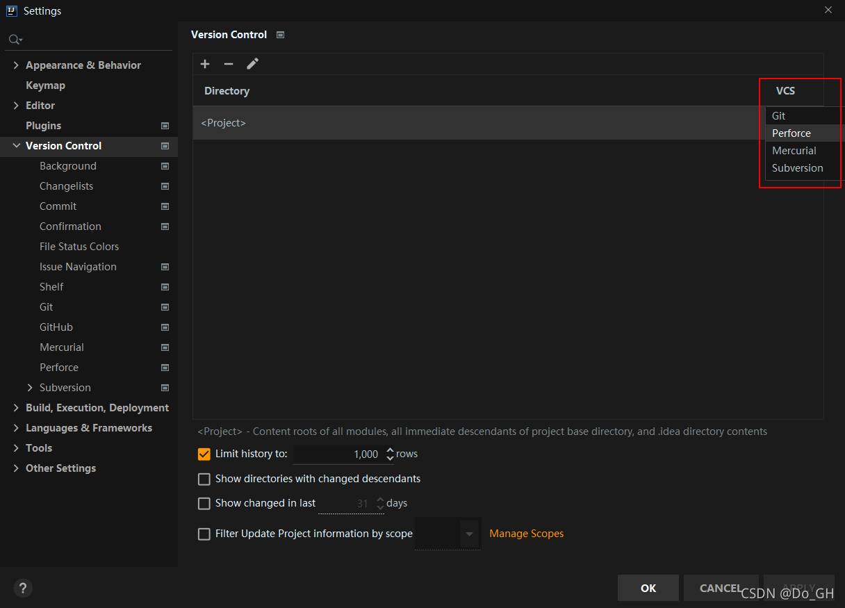Click project-level icon in Version Control sidebar row

[165, 146]
